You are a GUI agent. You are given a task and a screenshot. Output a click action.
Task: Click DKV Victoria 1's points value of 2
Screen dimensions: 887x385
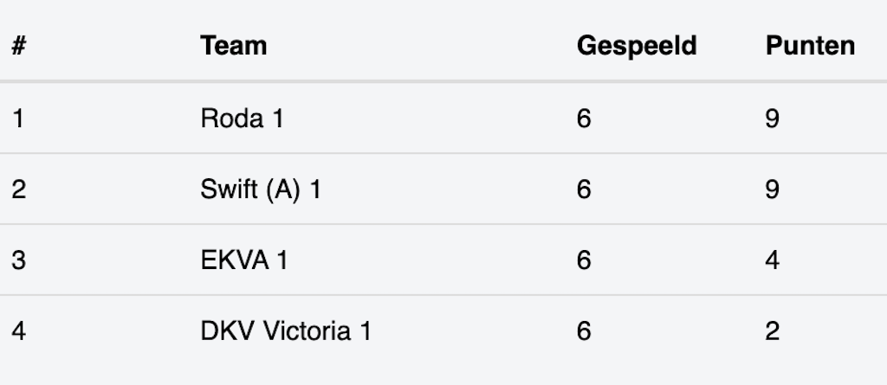(773, 331)
